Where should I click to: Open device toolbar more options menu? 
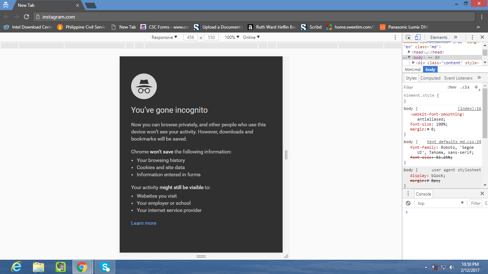[395, 37]
